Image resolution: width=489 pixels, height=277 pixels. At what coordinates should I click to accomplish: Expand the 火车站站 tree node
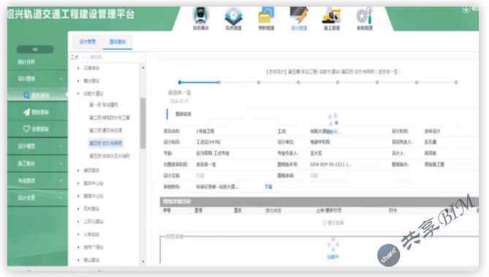click(x=78, y=235)
